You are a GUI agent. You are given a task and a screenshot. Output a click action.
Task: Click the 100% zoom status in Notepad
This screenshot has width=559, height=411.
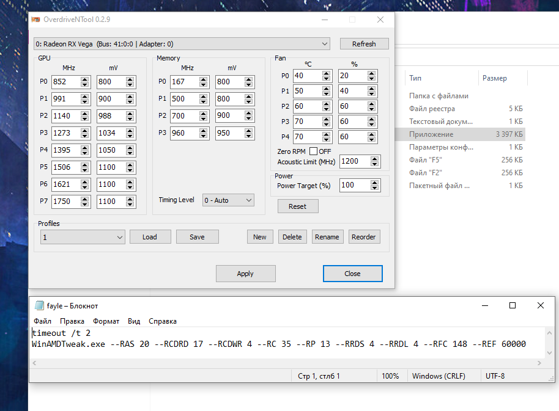click(x=390, y=376)
